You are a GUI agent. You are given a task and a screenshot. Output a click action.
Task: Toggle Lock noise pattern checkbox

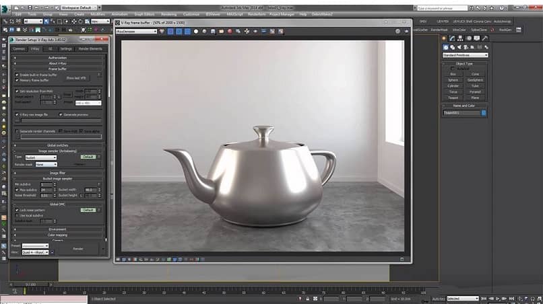(x=17, y=210)
